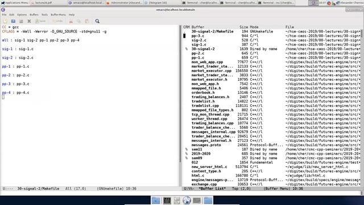The image size is (364, 205).
Task: Click the 'all : sig-1 sig-2' target line
Action: tap(40, 40)
